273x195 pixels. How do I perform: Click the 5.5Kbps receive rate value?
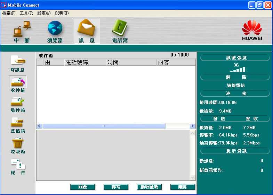click(x=251, y=135)
